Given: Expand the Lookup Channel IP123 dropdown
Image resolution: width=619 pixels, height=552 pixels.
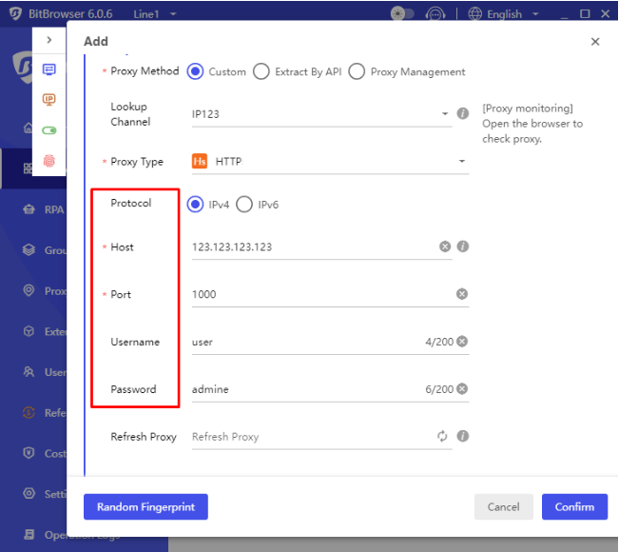Looking at the screenshot, I should point(320,114).
